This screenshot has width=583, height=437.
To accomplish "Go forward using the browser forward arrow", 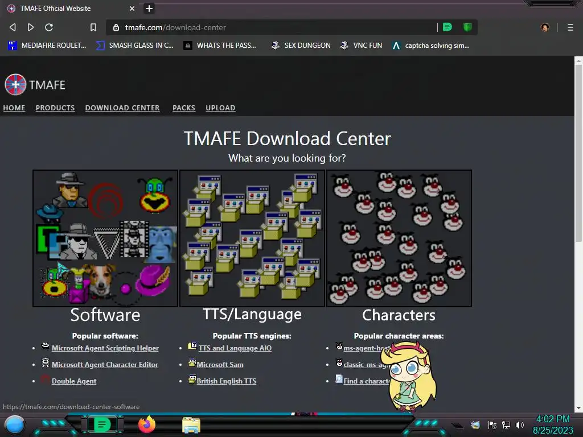I will (x=31, y=27).
